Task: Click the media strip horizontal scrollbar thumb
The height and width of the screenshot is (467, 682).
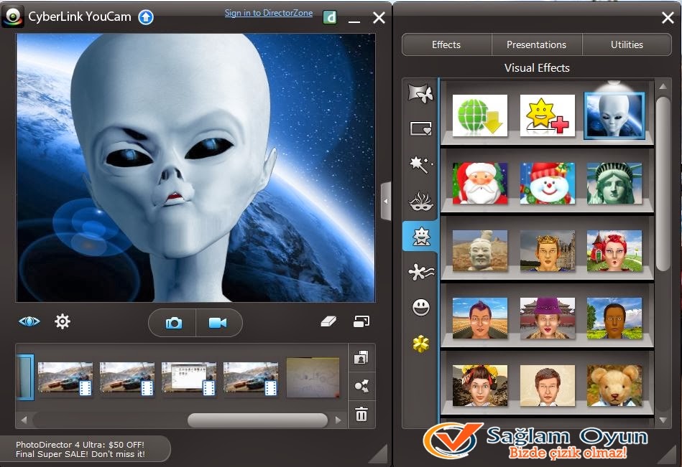Action: (257, 420)
